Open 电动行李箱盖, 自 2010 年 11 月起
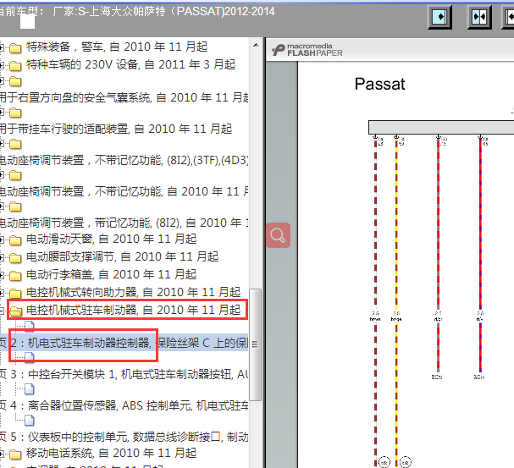 pyautogui.click(x=111, y=274)
